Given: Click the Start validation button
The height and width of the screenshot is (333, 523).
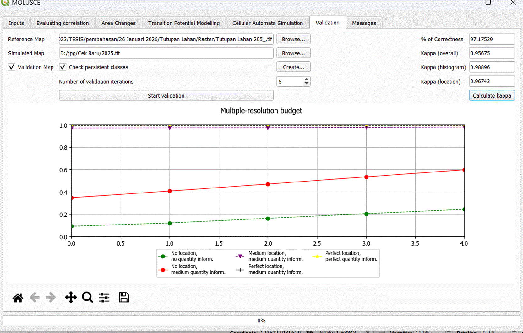Looking at the screenshot, I should [x=166, y=95].
